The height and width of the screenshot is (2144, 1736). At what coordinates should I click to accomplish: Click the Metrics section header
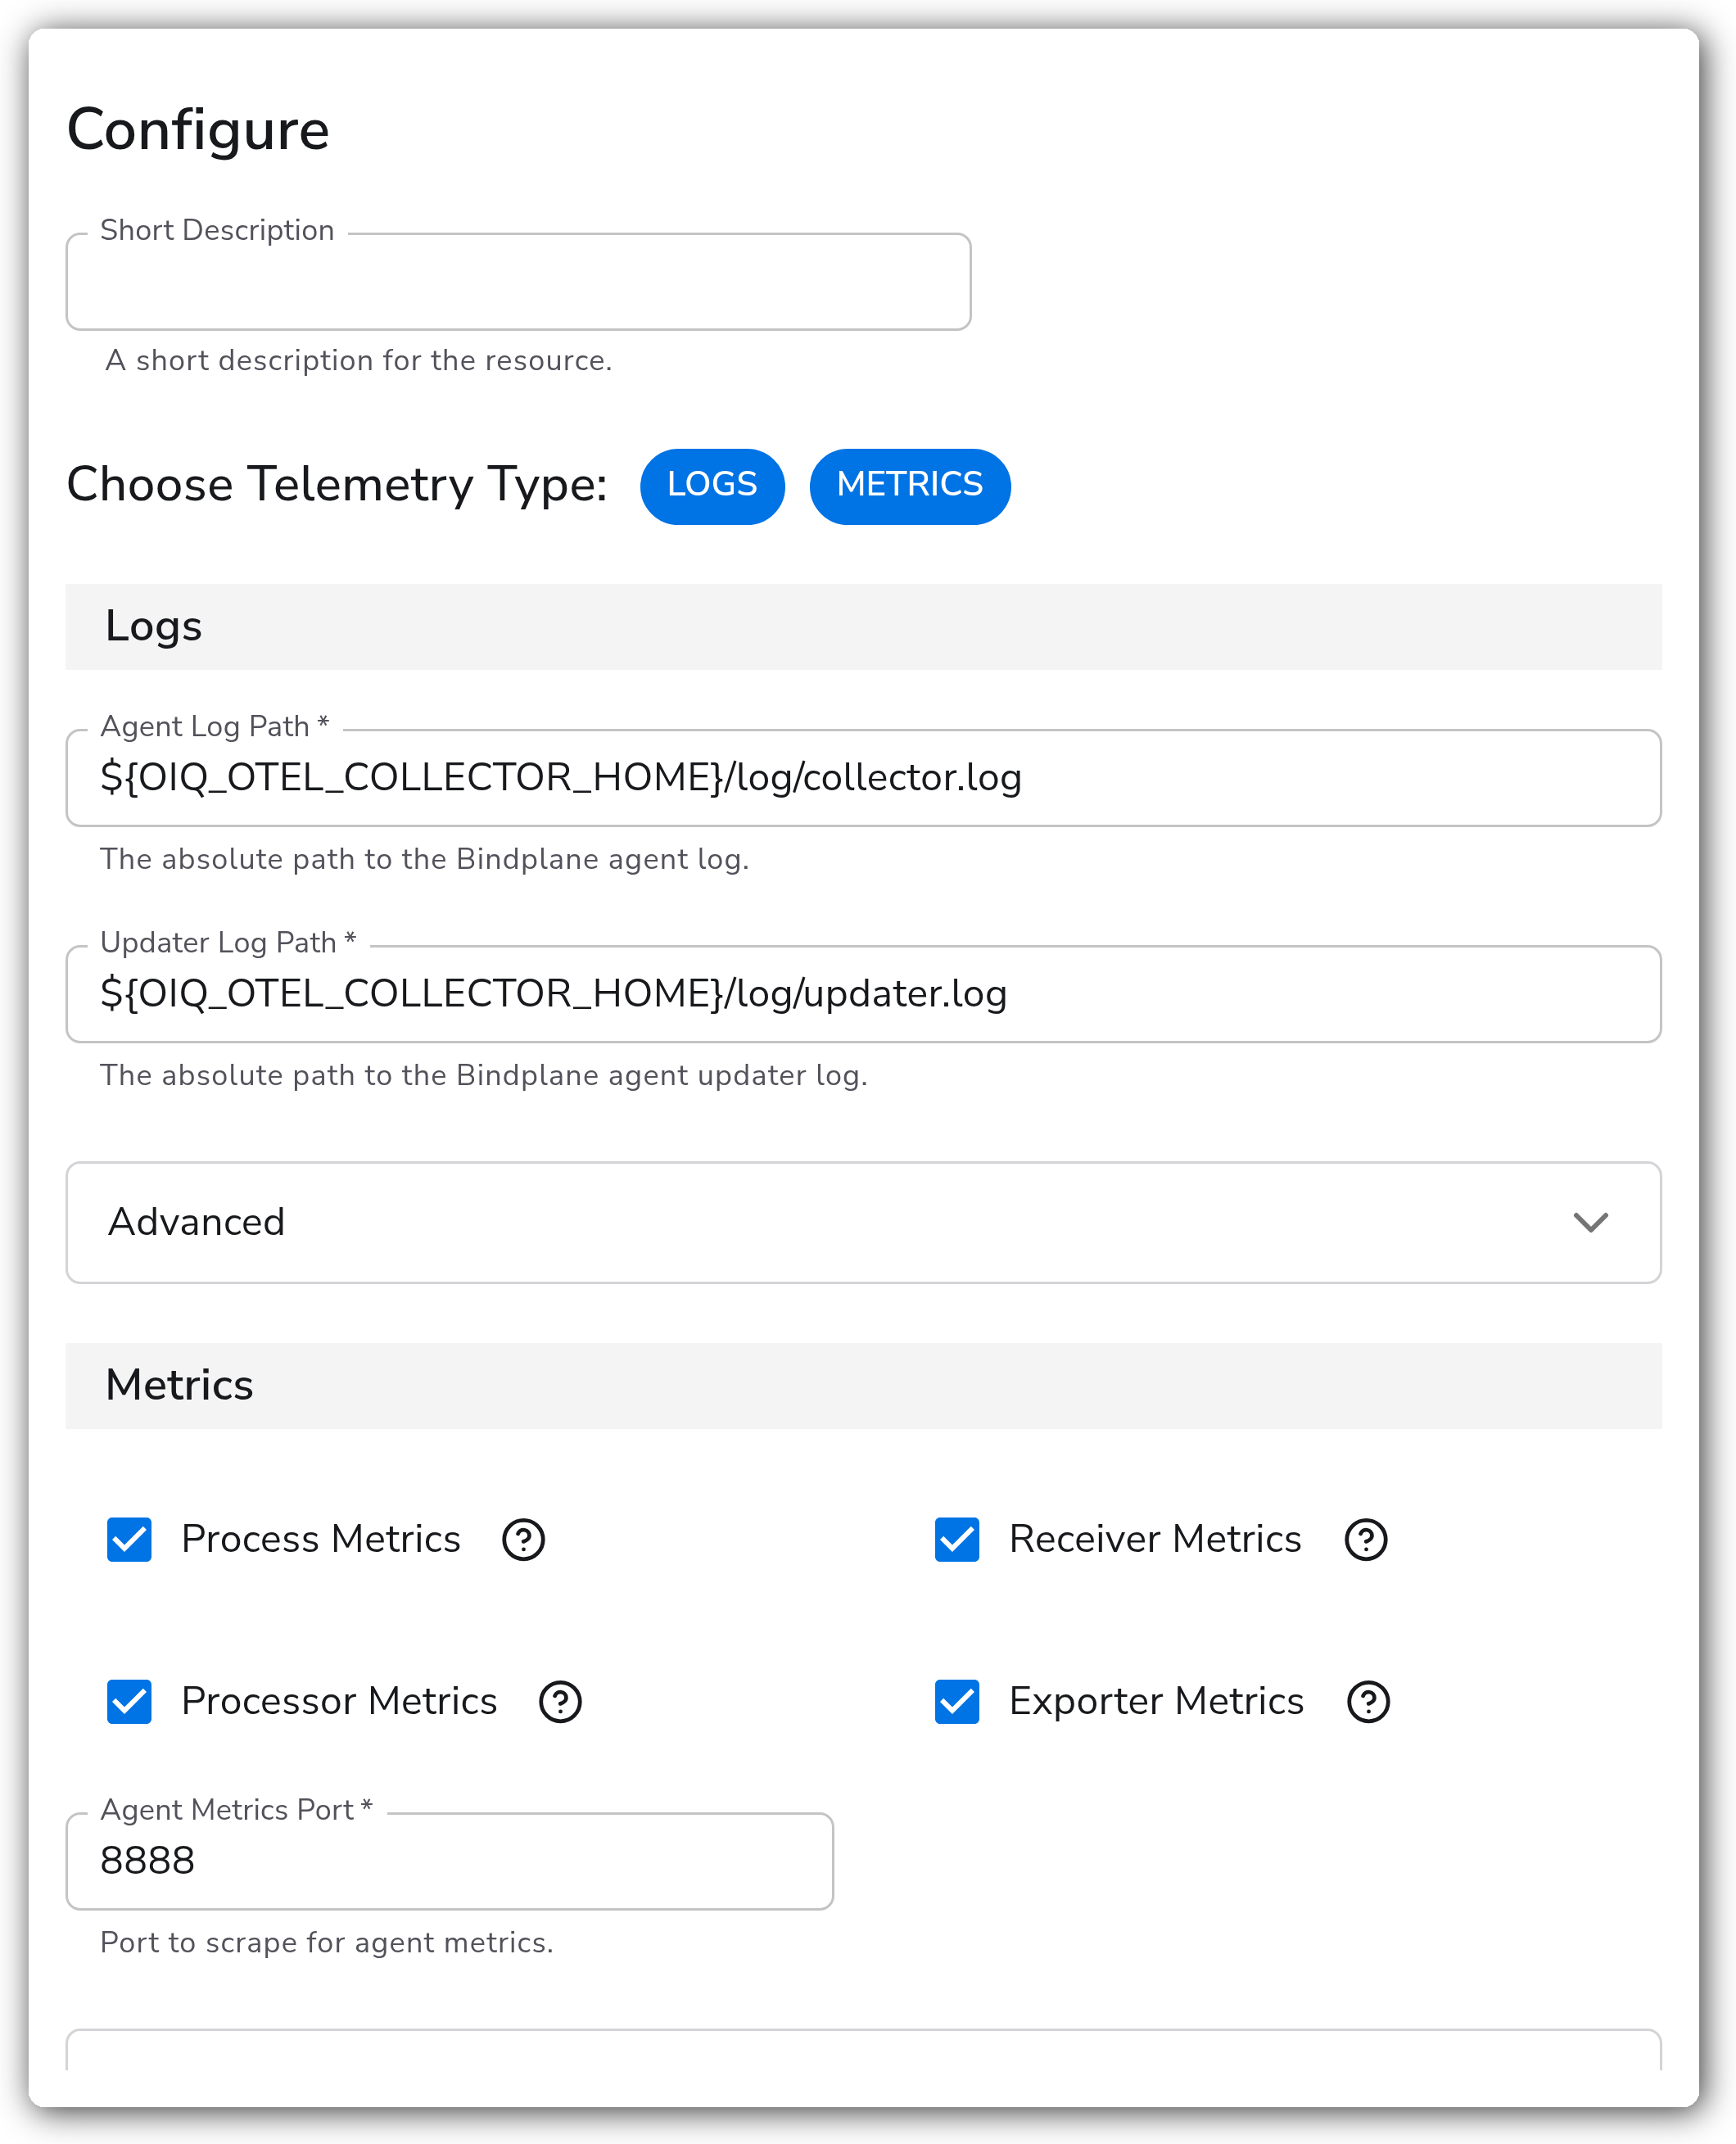click(864, 1386)
